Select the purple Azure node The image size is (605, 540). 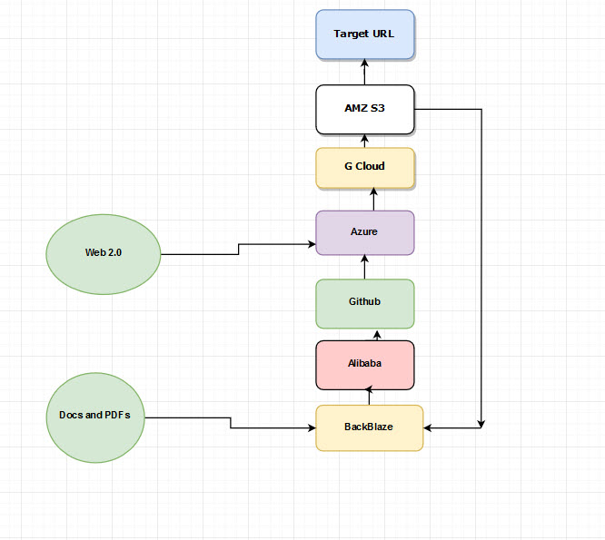[364, 233]
